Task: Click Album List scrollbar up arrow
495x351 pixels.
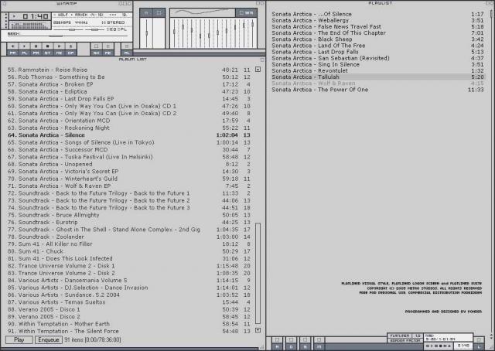Action: coord(258,69)
